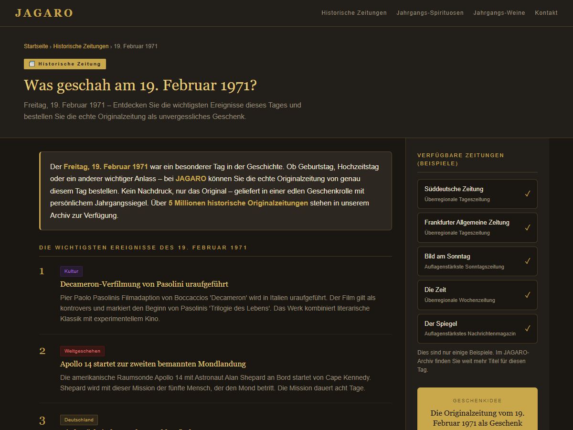This screenshot has width=573, height=430.
Task: Click event number 2
Action: coord(42,351)
